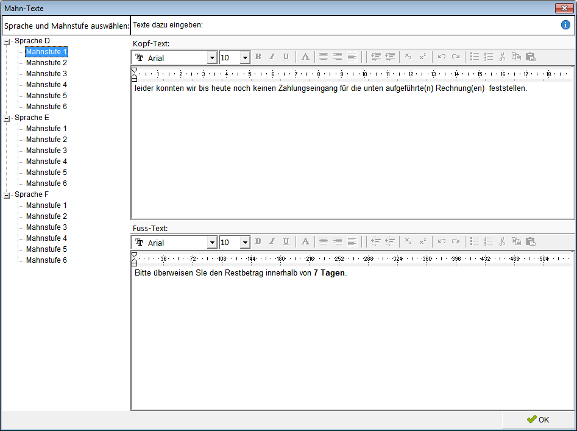This screenshot has height=431, width=577.
Task: Open font color in Kopf-Text toolbar
Action: pos(305,57)
